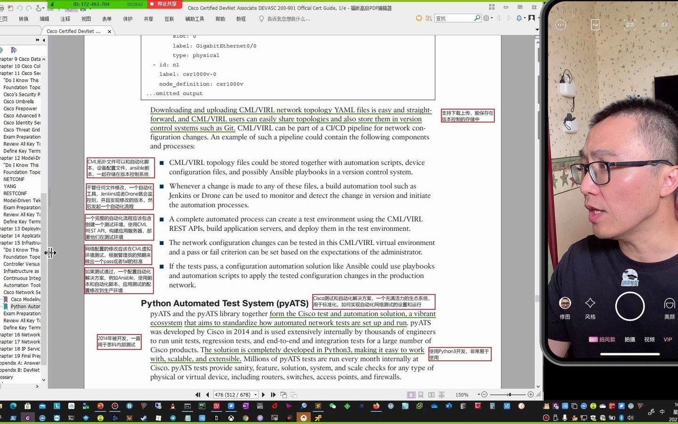678x424 pixels.
Task: Open the 转换 menu tab
Action: click(x=24, y=19)
